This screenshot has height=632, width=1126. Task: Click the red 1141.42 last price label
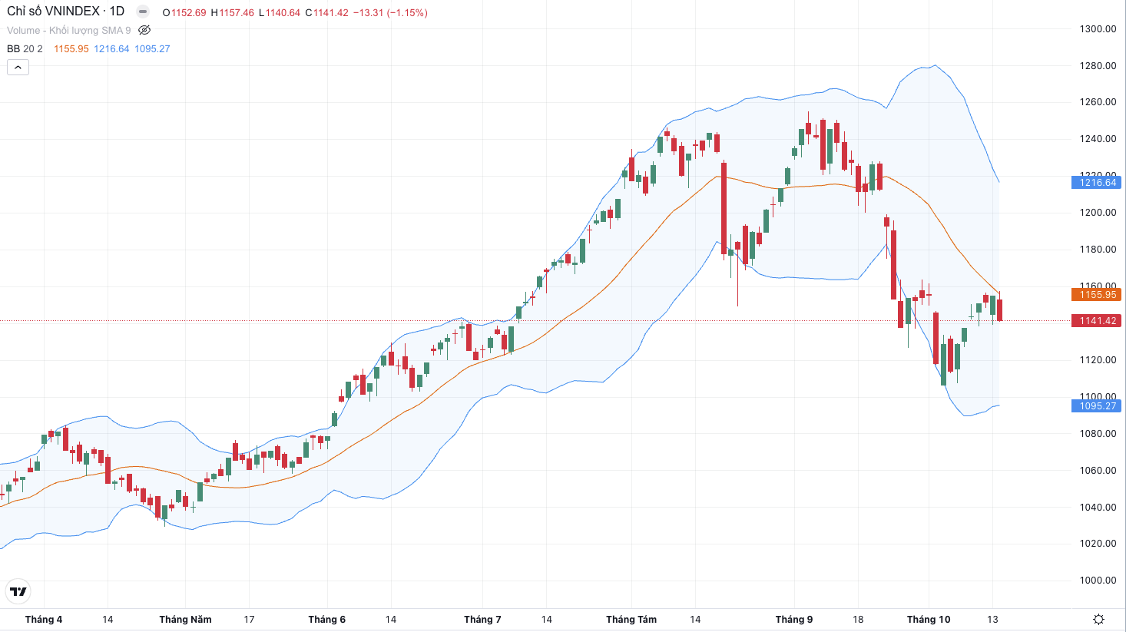[x=1096, y=321]
